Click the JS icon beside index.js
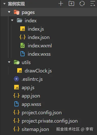 (x=23, y=29)
